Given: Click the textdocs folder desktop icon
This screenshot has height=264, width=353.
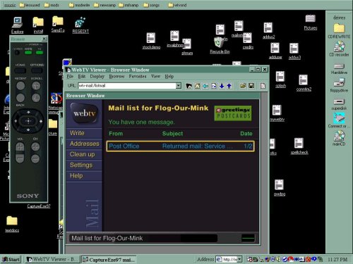Looking at the screenshot, I should pyautogui.click(x=12, y=224).
